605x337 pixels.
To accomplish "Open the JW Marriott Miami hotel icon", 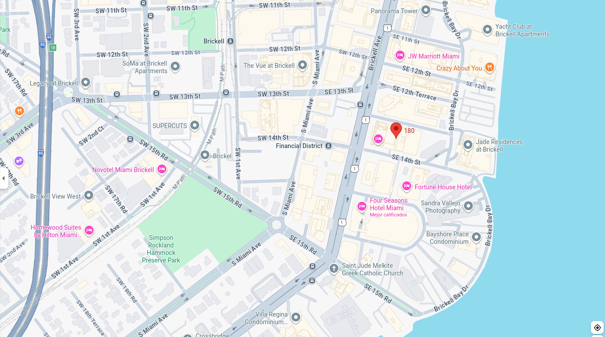I will click(400, 55).
